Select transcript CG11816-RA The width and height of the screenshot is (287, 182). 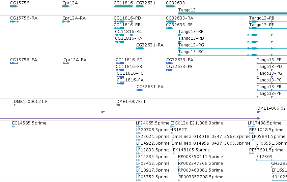[x=128, y=38]
